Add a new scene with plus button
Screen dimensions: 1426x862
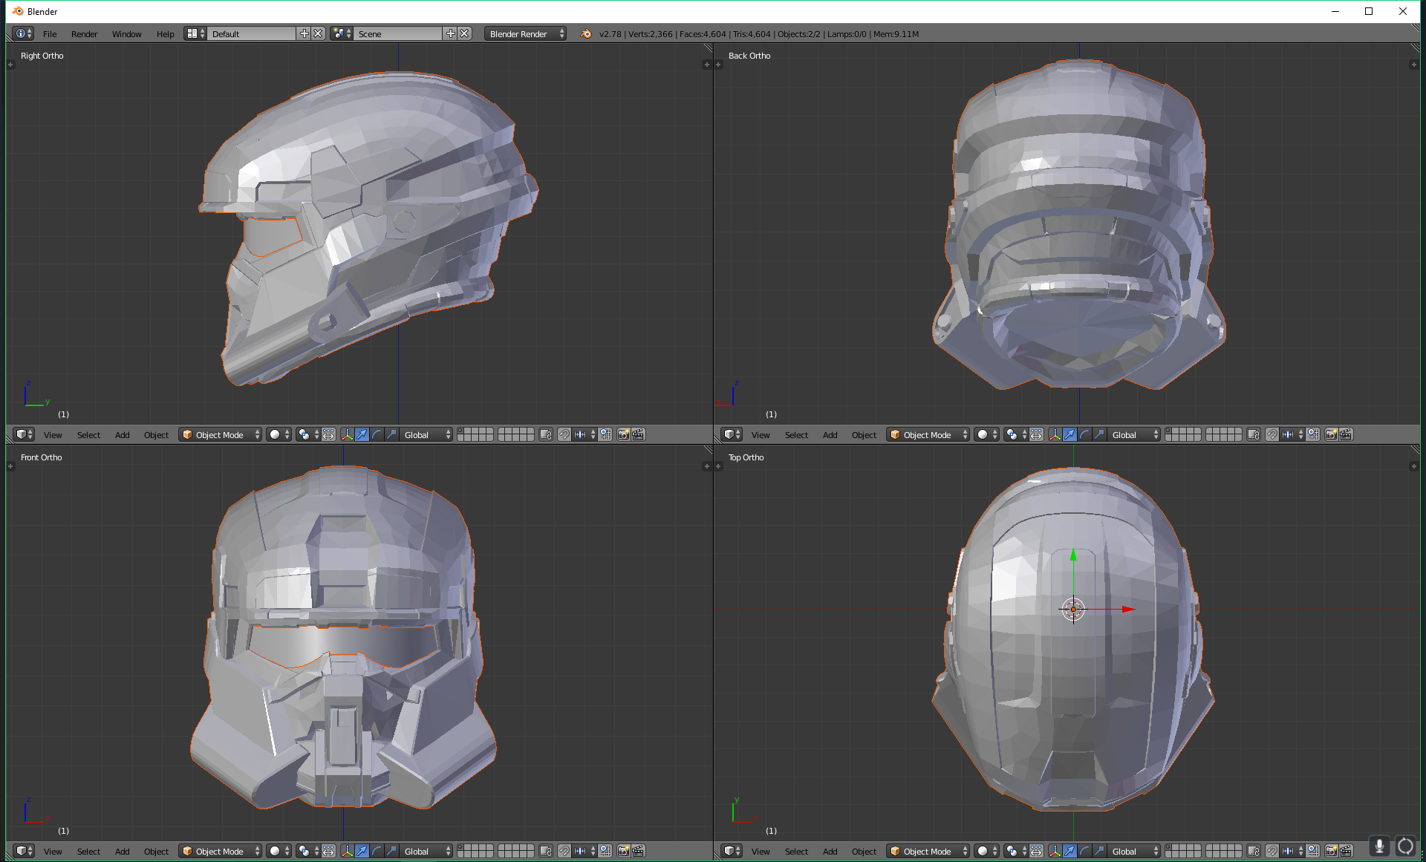[450, 33]
